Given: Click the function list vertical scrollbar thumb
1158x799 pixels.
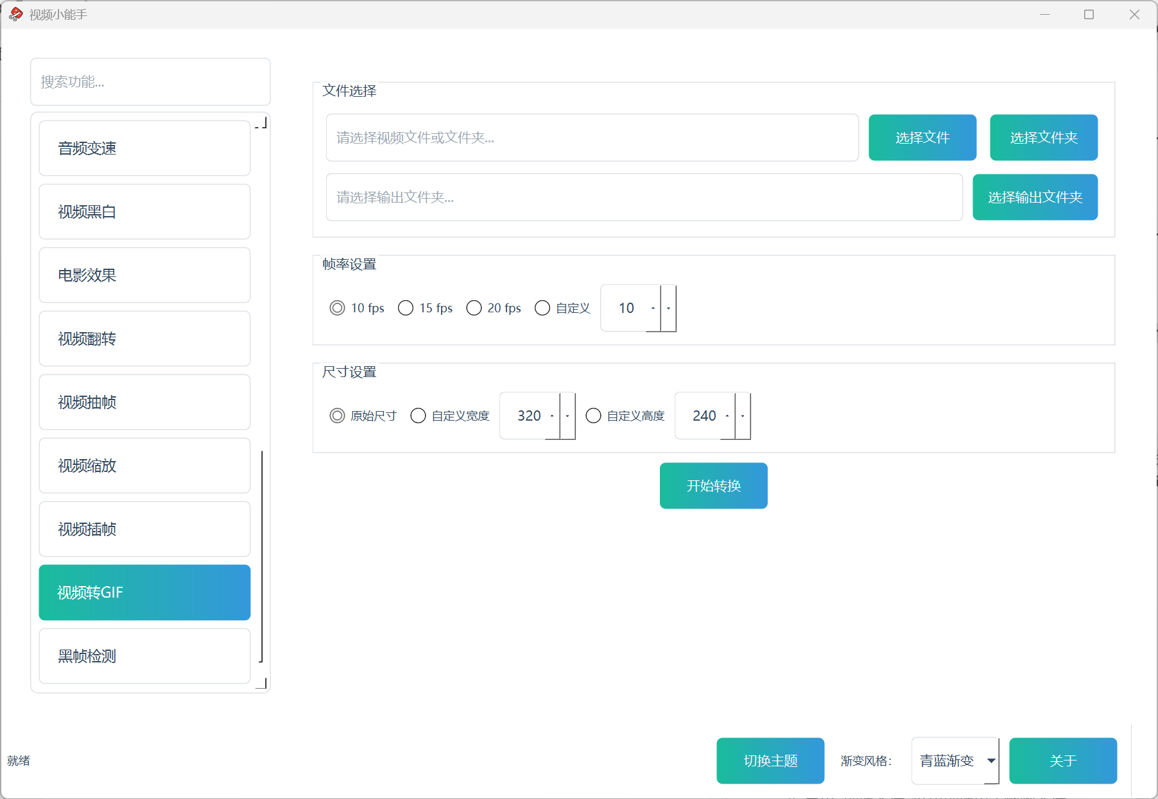Looking at the screenshot, I should 261,557.
